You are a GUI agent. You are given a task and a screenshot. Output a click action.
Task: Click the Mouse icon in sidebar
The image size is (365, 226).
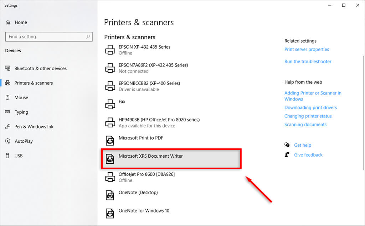click(8, 98)
